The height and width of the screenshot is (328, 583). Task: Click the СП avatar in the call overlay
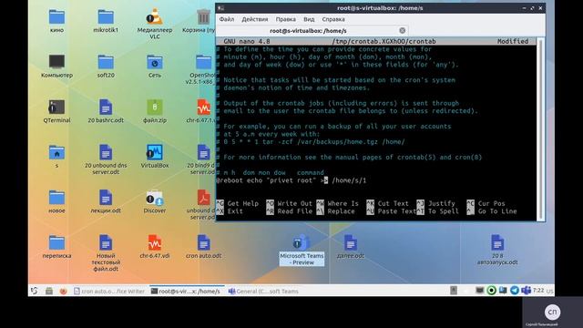[552, 312]
